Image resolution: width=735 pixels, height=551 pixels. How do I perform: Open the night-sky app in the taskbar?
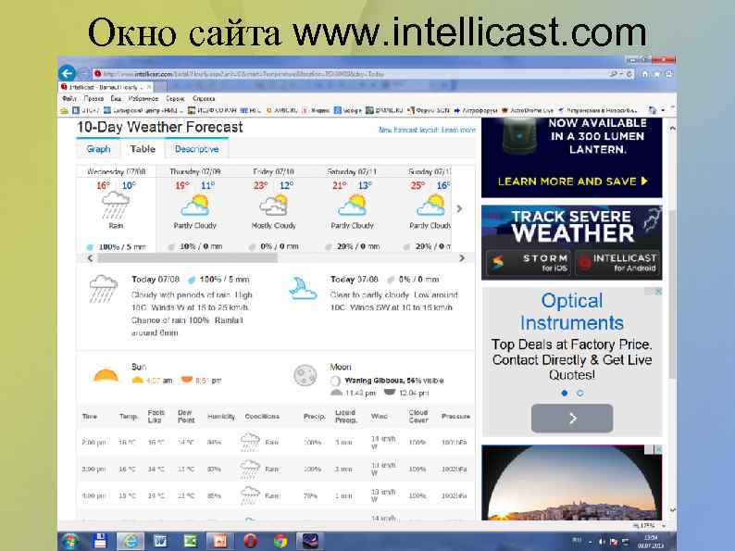click(x=310, y=542)
